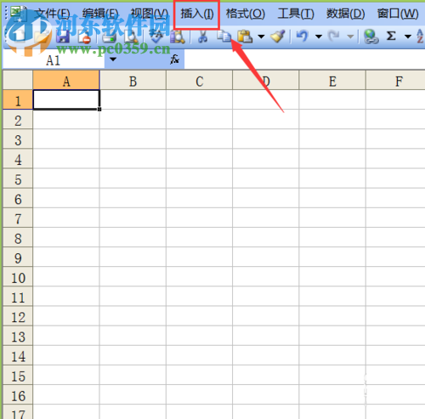Select column C header
This screenshot has width=425, height=419.
point(199,81)
